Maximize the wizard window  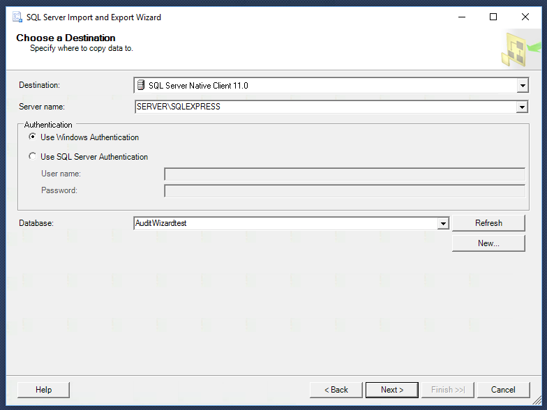pos(493,17)
